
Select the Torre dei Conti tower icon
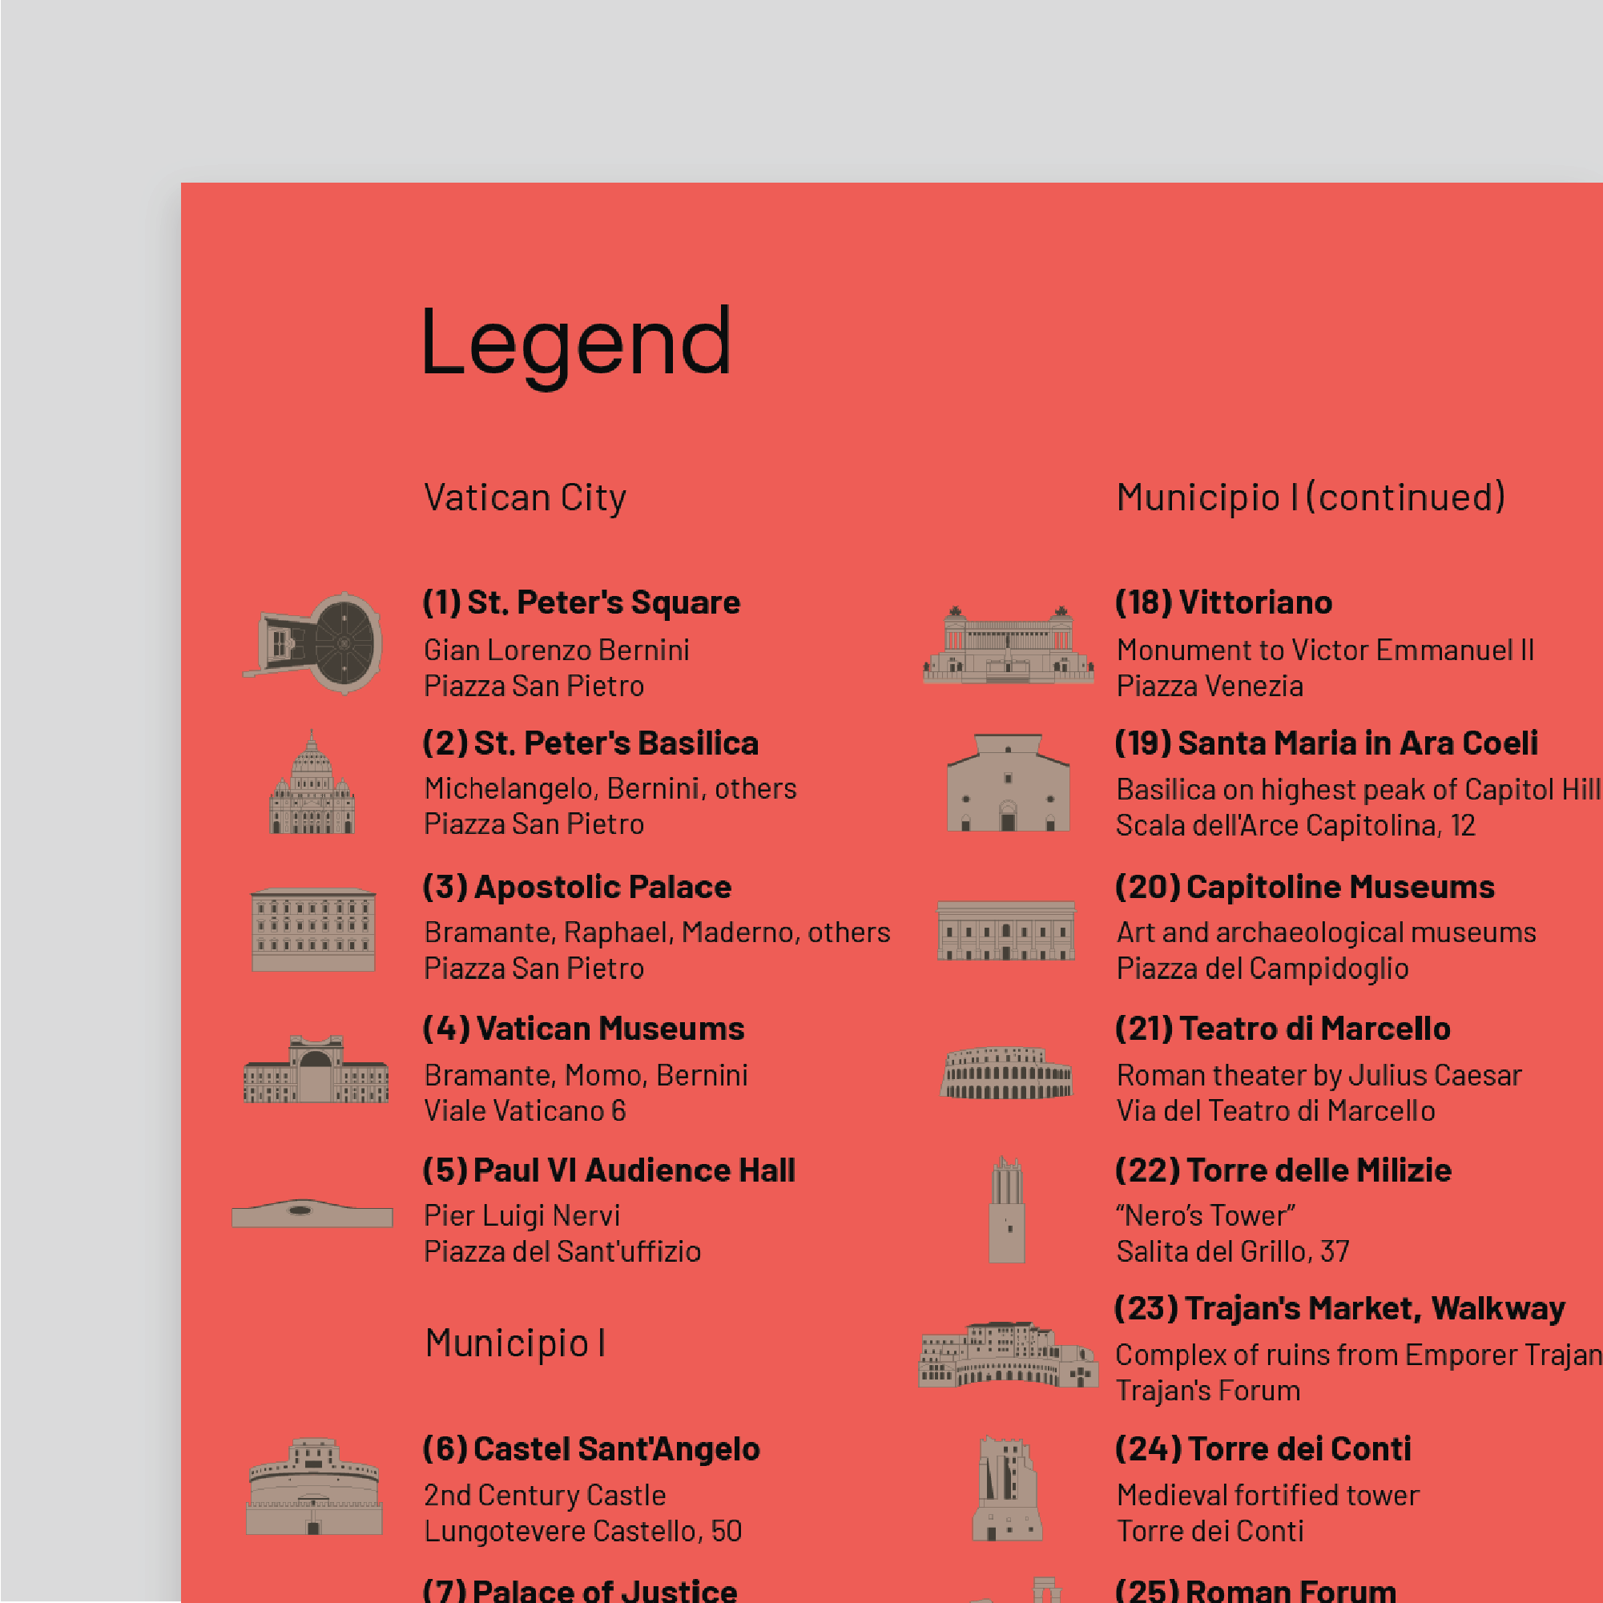(1006, 1488)
